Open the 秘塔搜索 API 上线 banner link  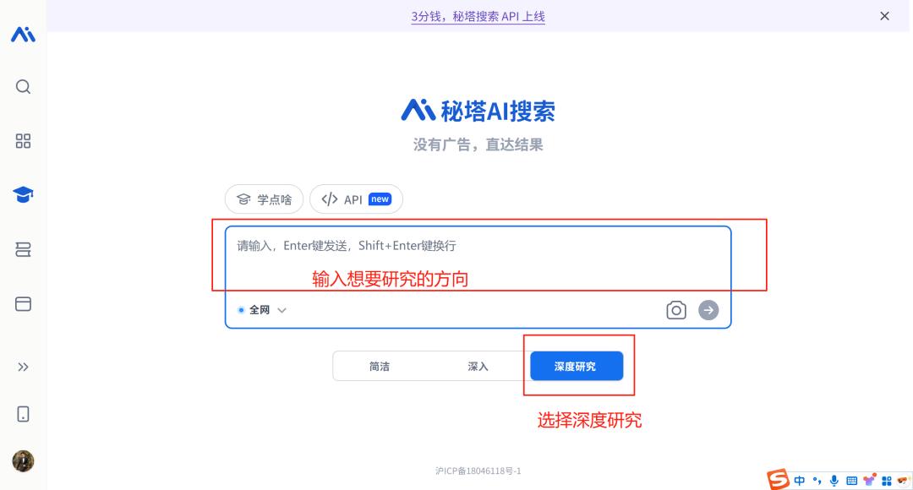[478, 16]
